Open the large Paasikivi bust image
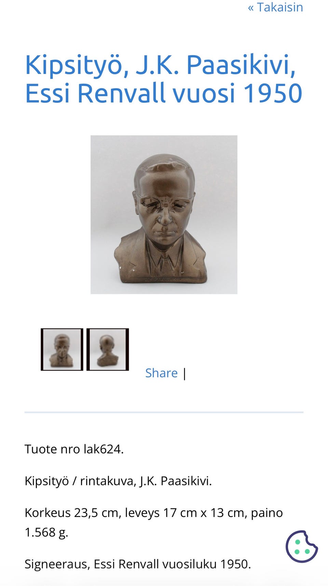 164,215
